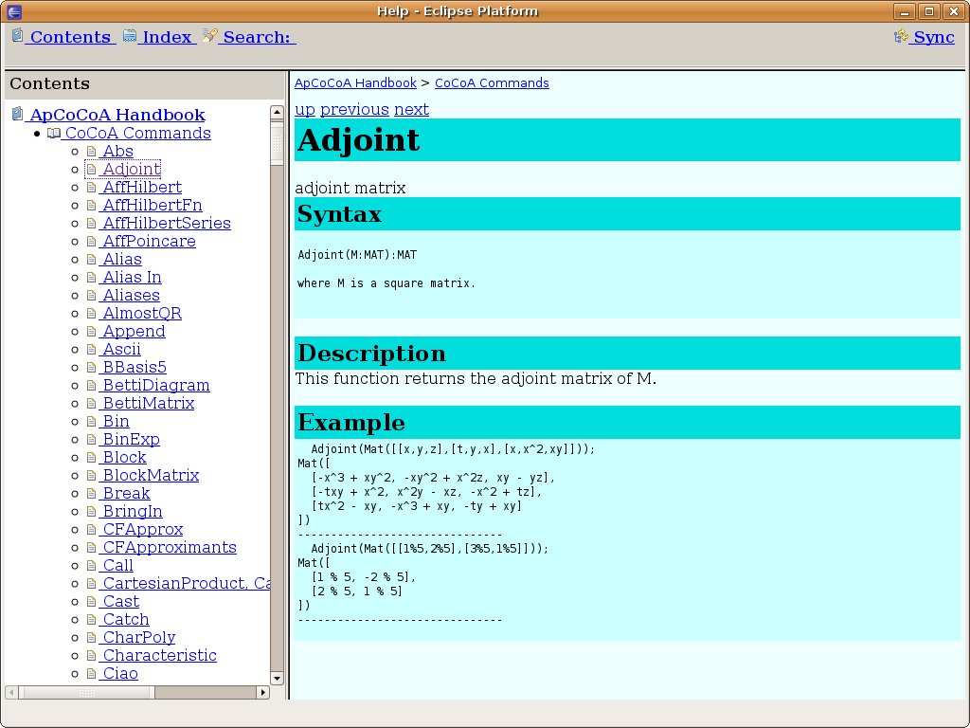Image resolution: width=970 pixels, height=728 pixels.
Task: Click the Search flashlight icon
Action: (209, 35)
